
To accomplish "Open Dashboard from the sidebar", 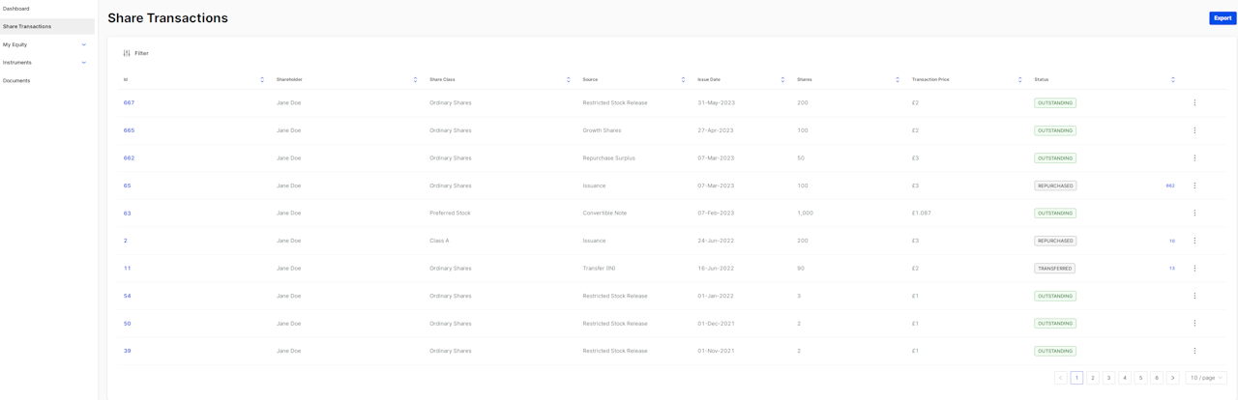I will click(16, 9).
